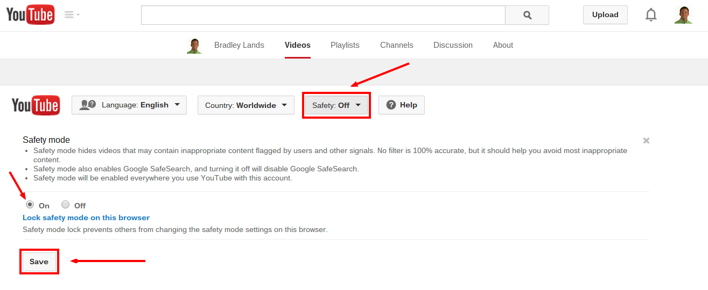
Task: Click the footer YouTube logo
Action: (x=36, y=105)
